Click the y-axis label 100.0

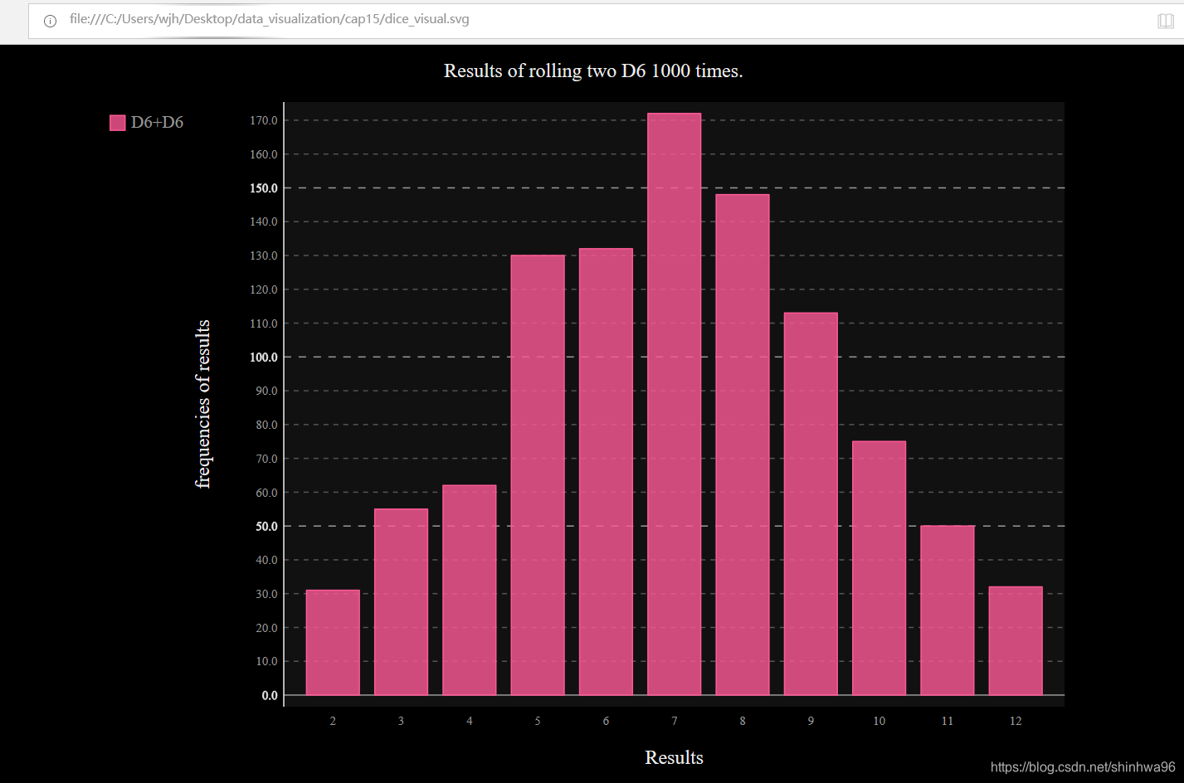[x=264, y=357]
